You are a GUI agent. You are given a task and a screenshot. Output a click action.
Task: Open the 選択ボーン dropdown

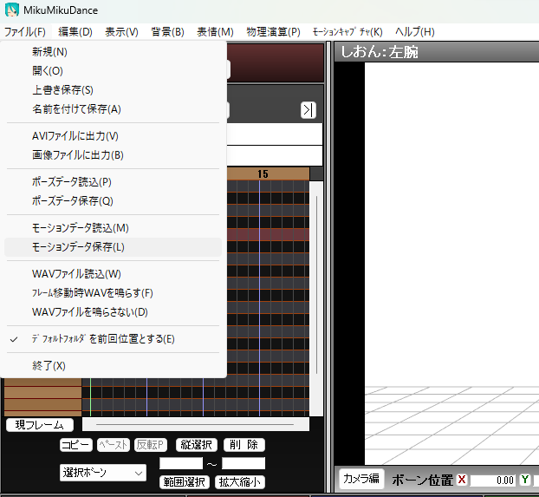pyautogui.click(x=103, y=473)
